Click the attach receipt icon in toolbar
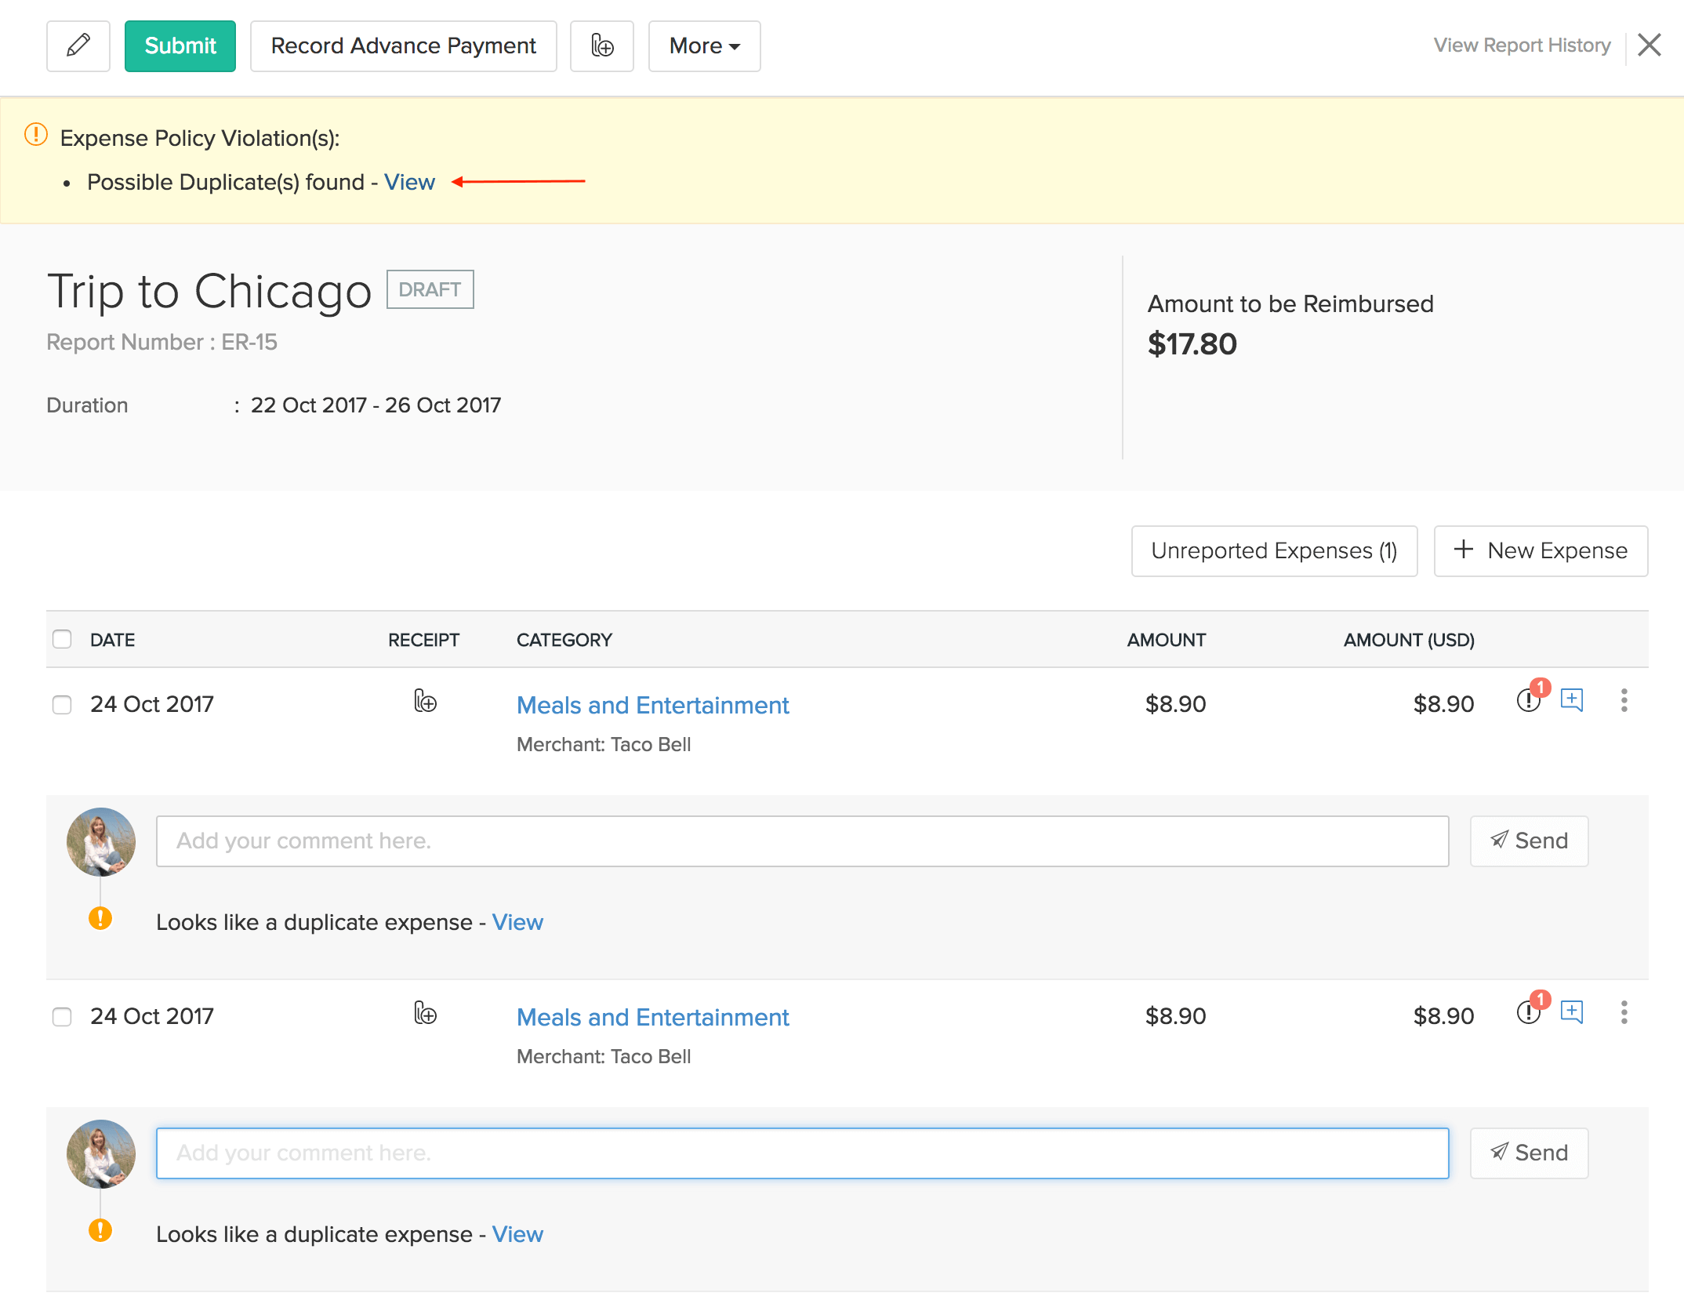Screen dimensions: 1684x1300 click(601, 45)
